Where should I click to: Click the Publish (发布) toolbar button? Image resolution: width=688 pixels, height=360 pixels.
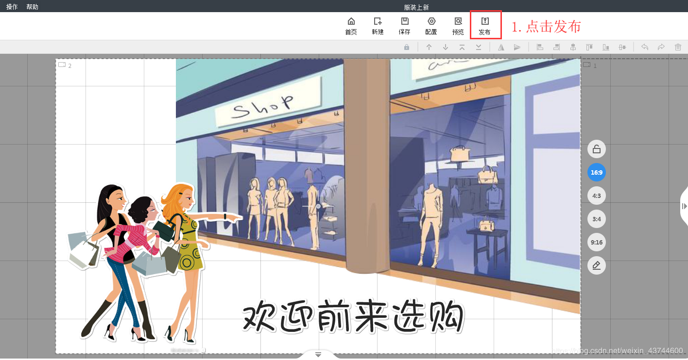(x=484, y=26)
